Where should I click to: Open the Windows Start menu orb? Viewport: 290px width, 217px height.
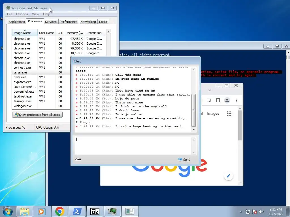[x=8, y=211]
